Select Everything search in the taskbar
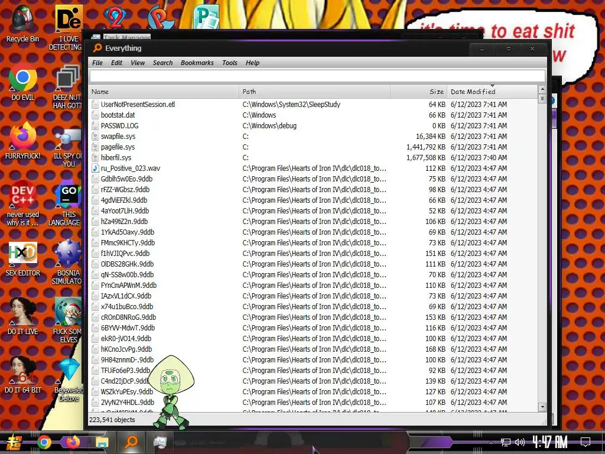The image size is (605, 454). click(131, 442)
